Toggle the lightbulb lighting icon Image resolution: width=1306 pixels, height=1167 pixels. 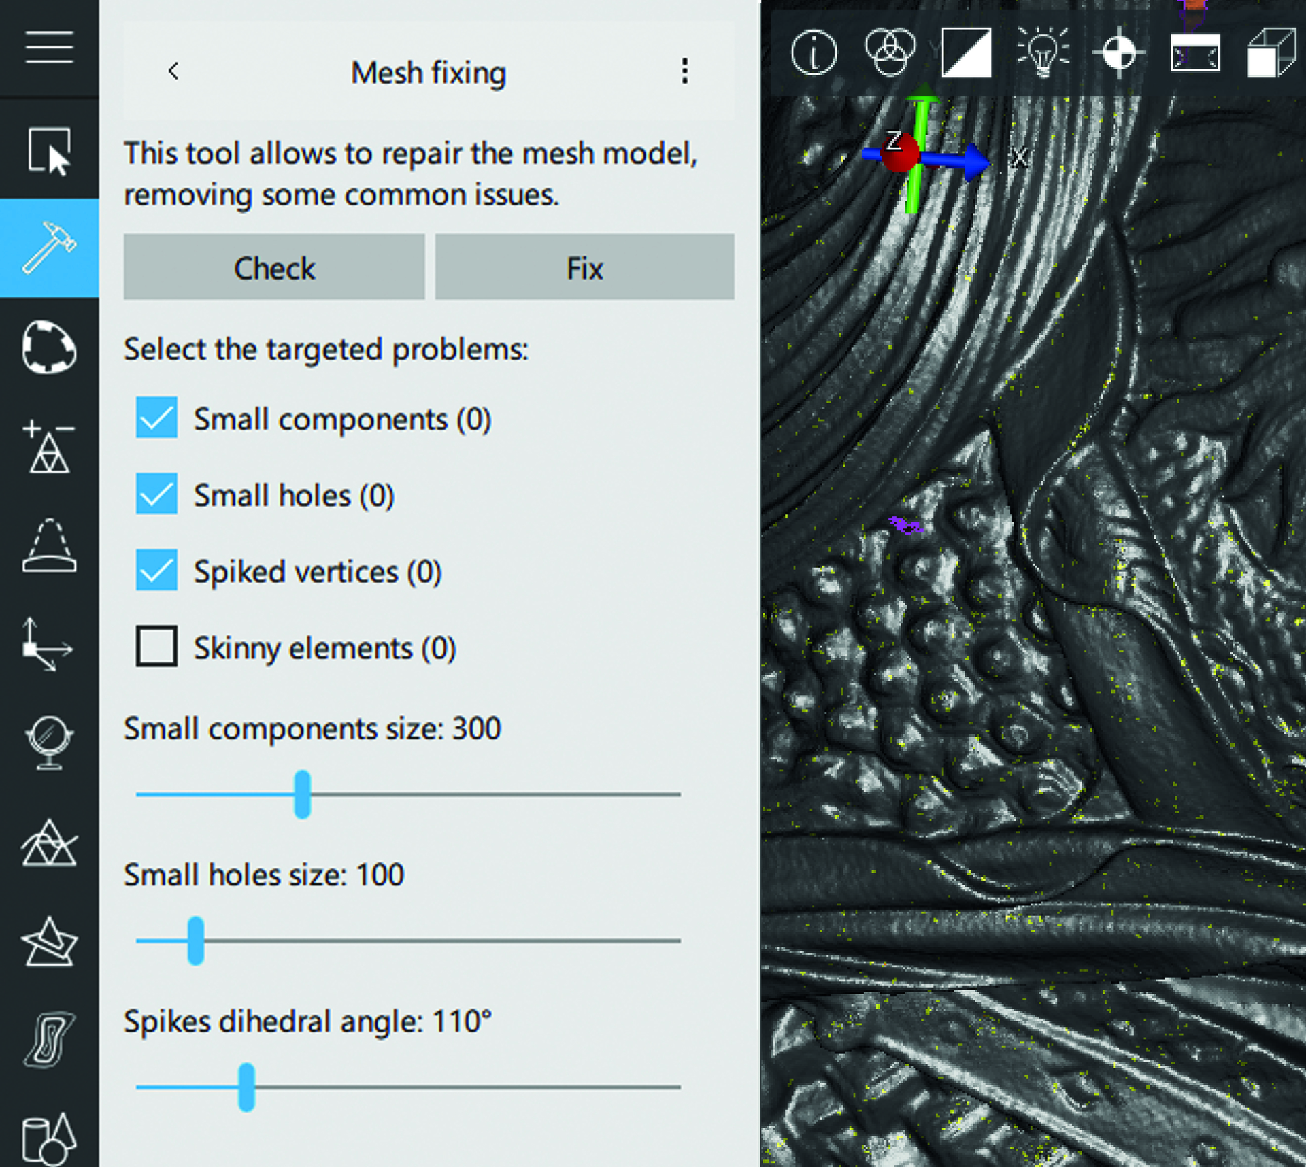[x=1042, y=52]
